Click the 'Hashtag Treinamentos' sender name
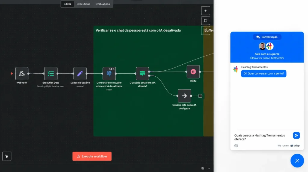308x172 pixels. [x=254, y=67]
